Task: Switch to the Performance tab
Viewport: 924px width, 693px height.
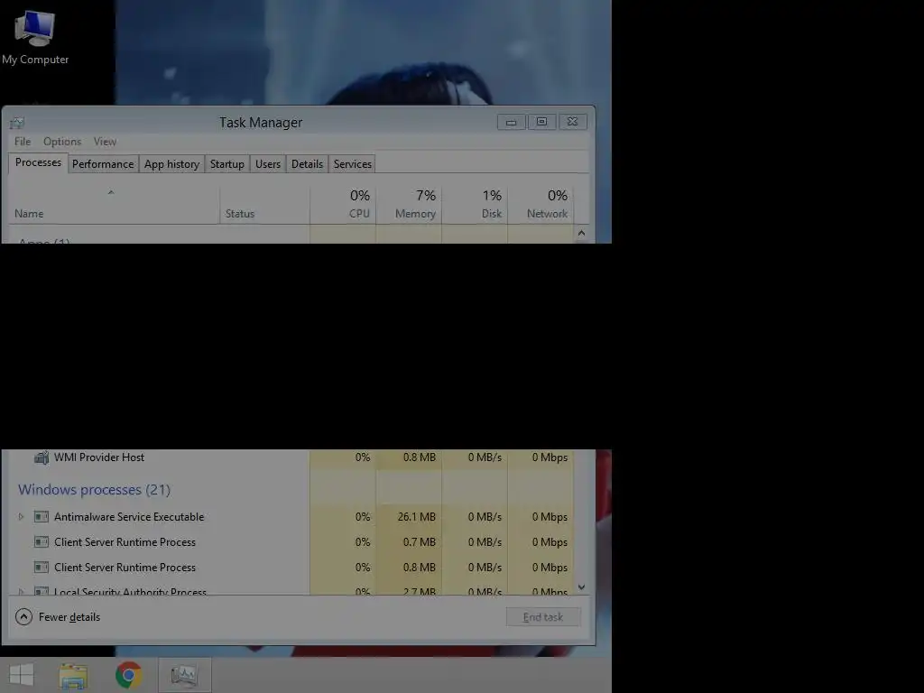Action: click(x=103, y=164)
